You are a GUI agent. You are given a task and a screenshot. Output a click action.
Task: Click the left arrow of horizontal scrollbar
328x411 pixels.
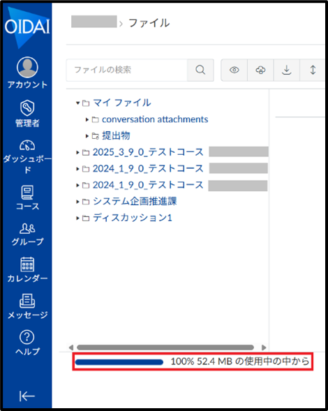coord(70,348)
